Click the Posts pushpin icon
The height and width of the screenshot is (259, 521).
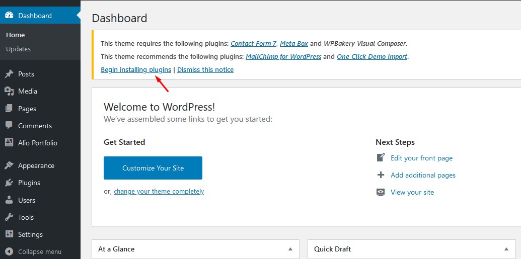(x=9, y=74)
